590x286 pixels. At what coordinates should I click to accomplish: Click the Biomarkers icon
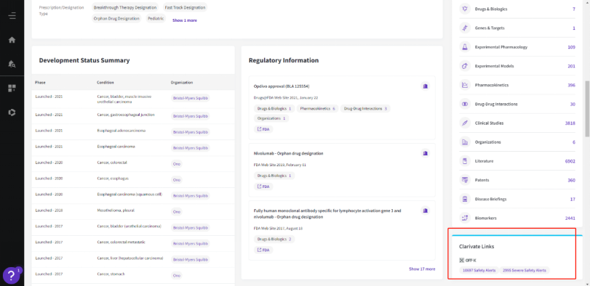point(465,218)
